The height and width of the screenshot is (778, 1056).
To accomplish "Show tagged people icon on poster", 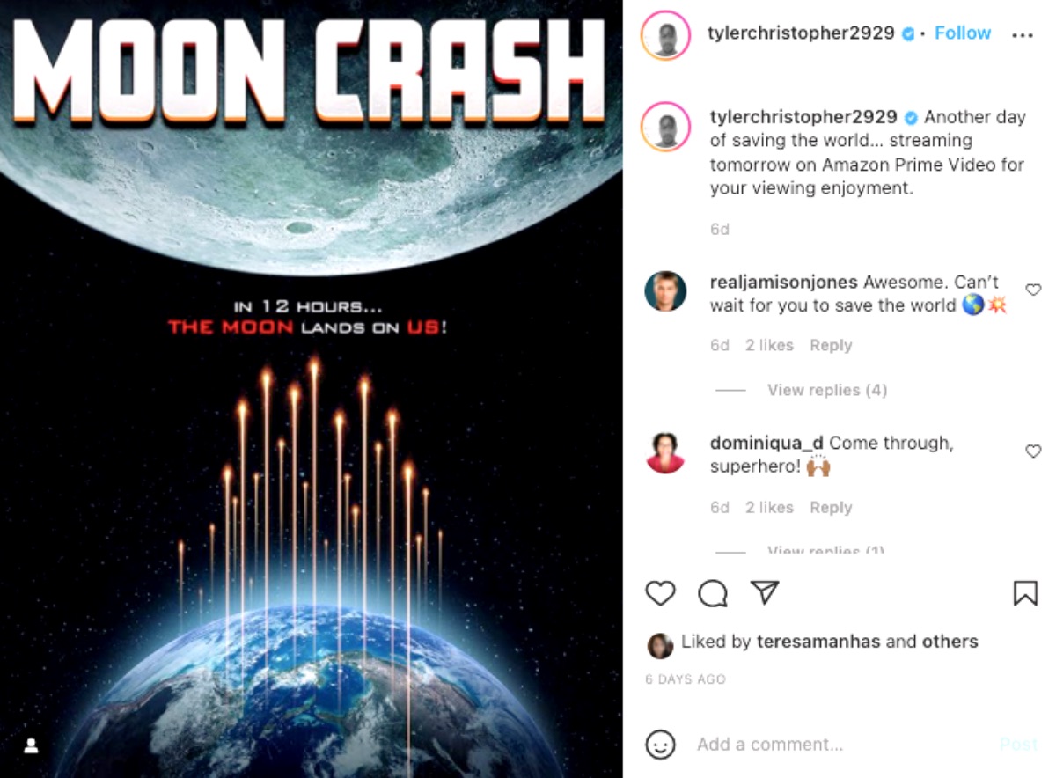I will click(x=32, y=746).
